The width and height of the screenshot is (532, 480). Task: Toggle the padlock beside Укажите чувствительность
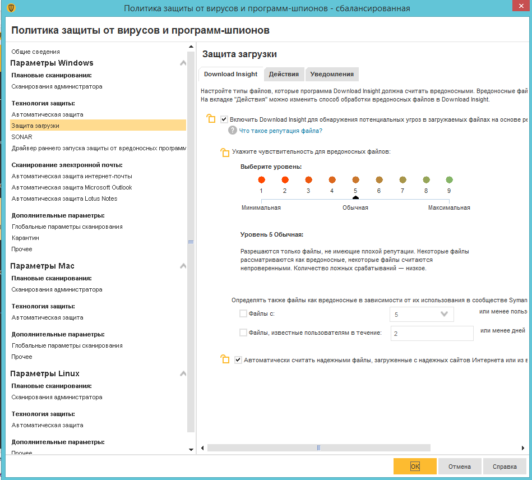(x=225, y=153)
